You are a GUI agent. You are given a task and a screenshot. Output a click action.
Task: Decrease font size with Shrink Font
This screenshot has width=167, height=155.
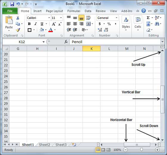coord(60,24)
